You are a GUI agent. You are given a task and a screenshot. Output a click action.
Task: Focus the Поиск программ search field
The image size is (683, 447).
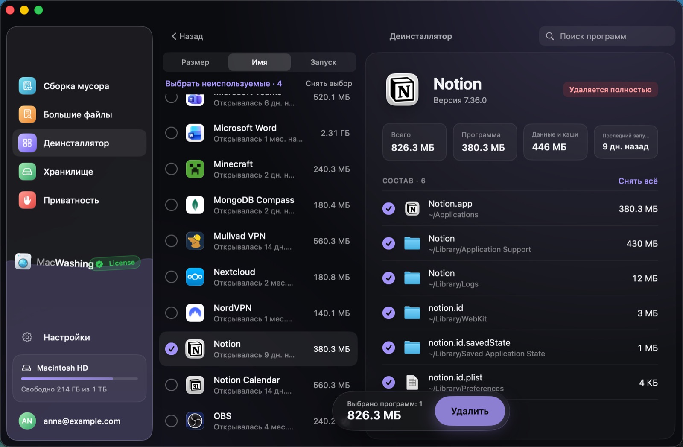607,36
